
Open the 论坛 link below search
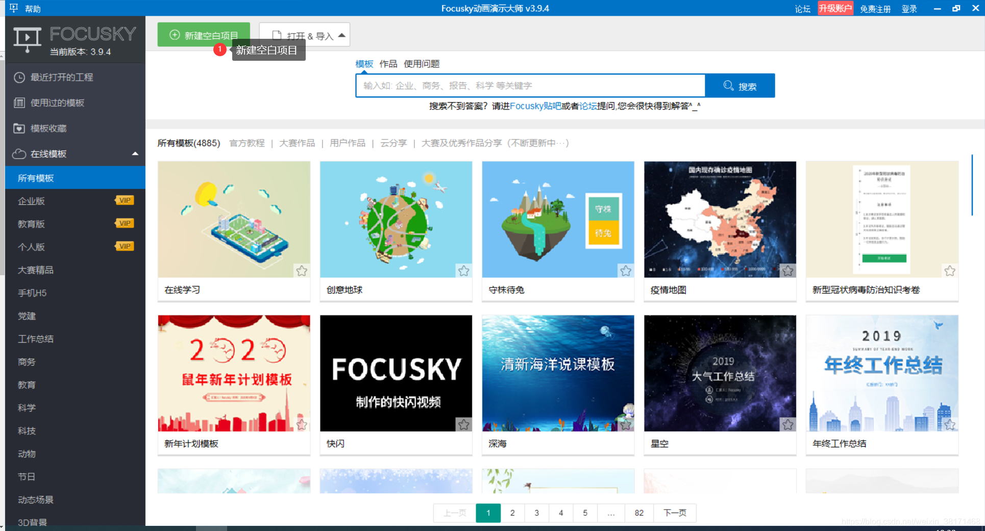[588, 106]
